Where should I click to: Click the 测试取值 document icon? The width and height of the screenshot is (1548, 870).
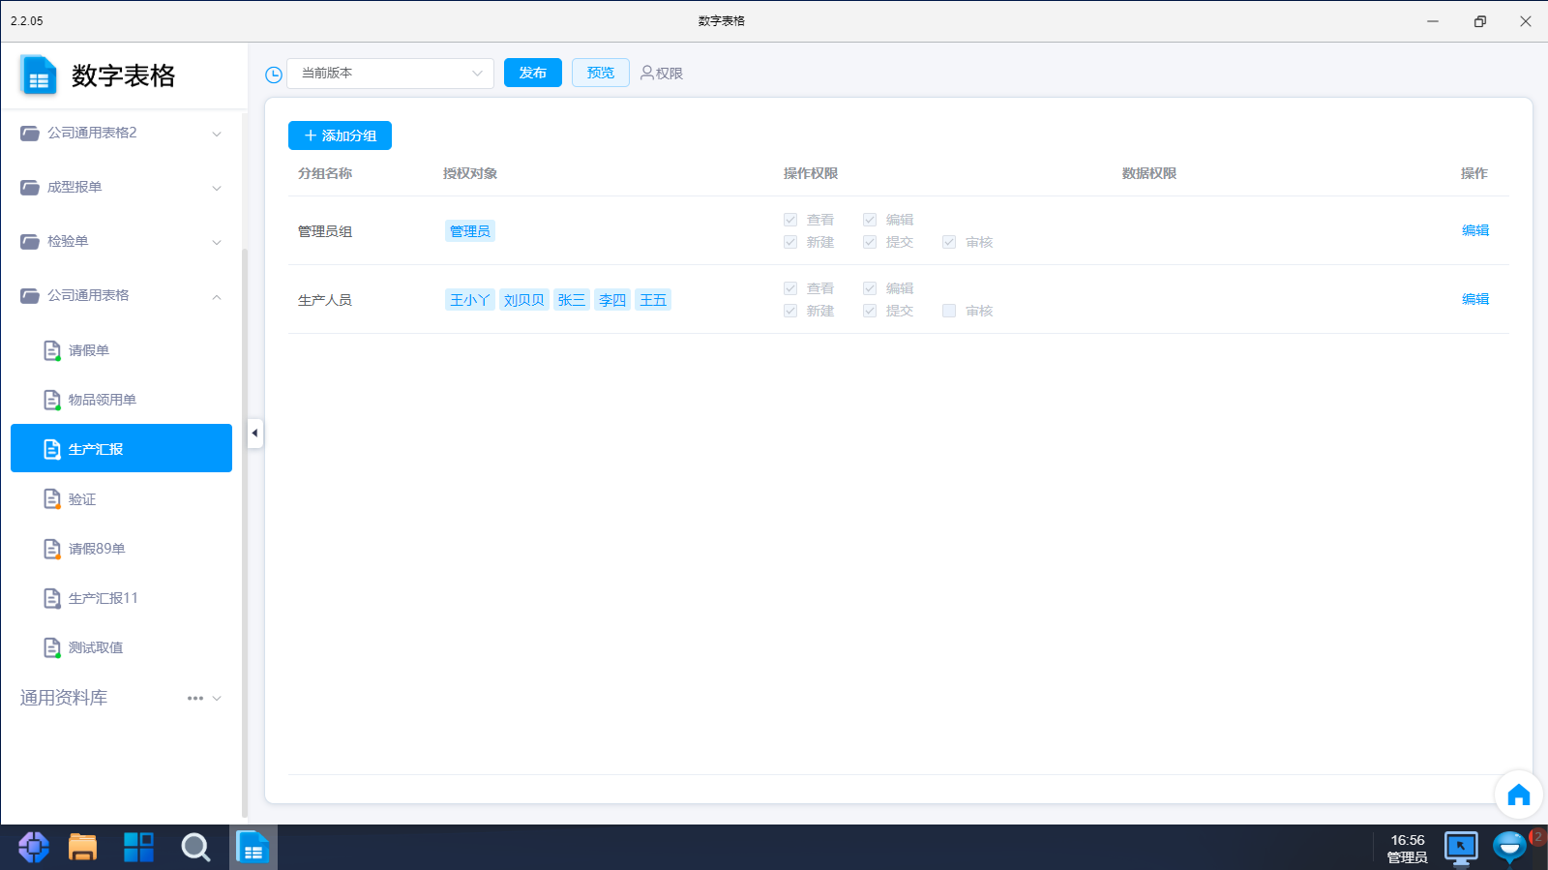click(52, 647)
